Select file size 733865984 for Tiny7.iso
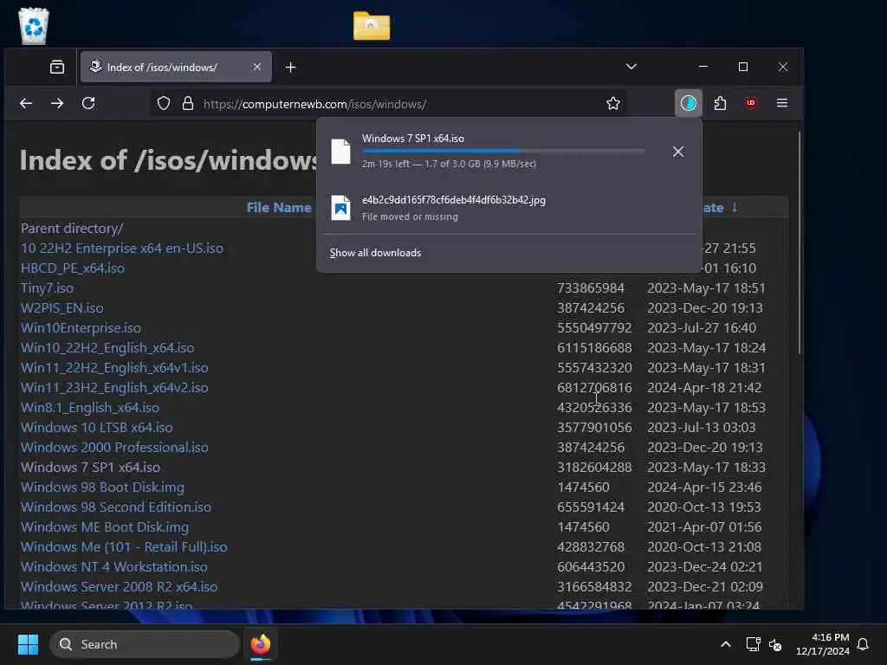 tap(591, 287)
